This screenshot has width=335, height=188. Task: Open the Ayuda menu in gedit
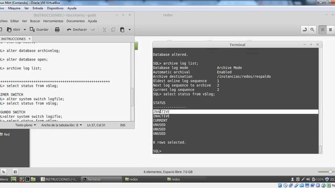pyautogui.click(x=92, y=21)
